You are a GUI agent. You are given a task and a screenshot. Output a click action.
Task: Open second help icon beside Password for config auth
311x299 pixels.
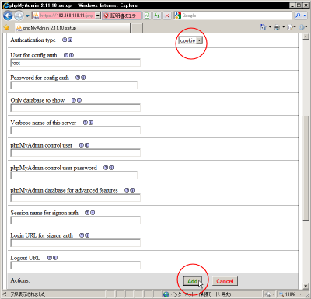point(83,78)
